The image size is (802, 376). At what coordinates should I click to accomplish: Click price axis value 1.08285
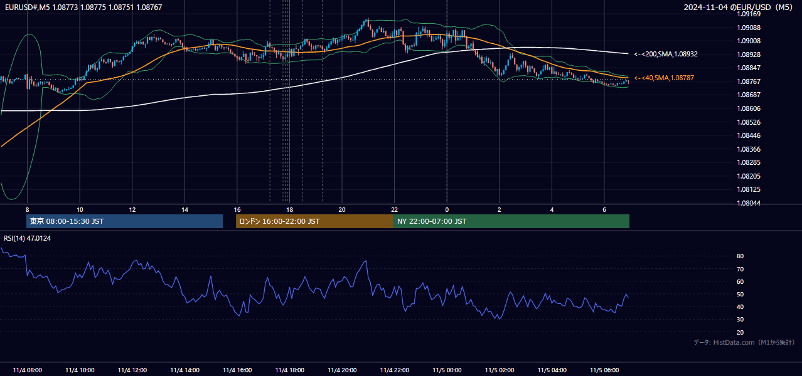pyautogui.click(x=749, y=162)
